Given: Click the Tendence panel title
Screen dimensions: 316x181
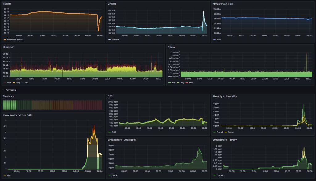Looking at the screenshot, I should point(8,96).
